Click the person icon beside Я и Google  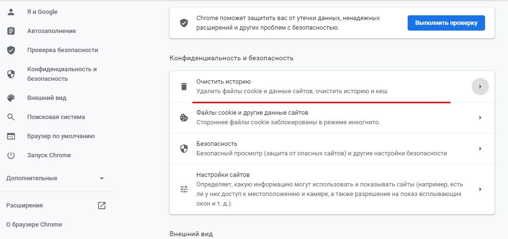11,12
